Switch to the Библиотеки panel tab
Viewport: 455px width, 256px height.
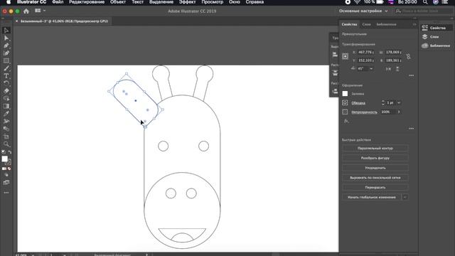(386, 24)
